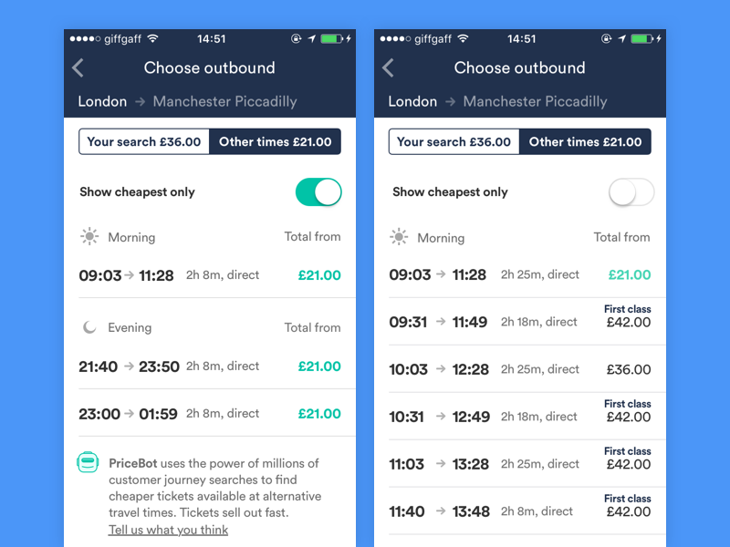Tap the Wi-Fi icon on right status bar
This screenshot has height=547, width=730.
point(463,39)
